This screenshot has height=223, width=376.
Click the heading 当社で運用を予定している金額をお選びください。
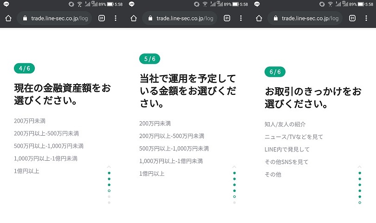tap(188, 91)
